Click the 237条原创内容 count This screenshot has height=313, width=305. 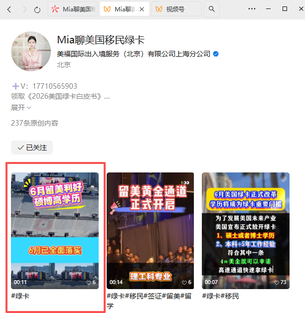click(34, 123)
